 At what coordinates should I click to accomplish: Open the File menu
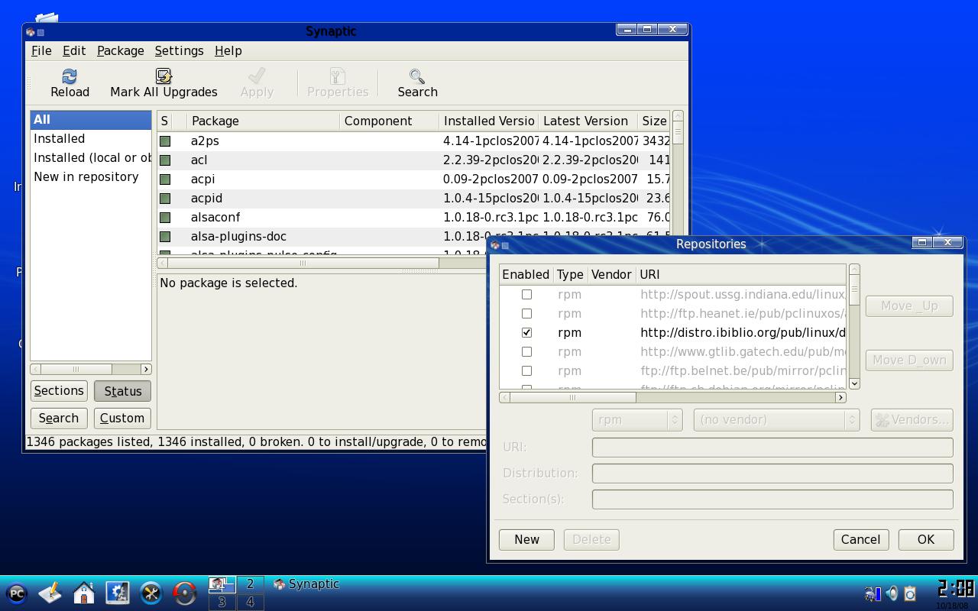point(41,51)
